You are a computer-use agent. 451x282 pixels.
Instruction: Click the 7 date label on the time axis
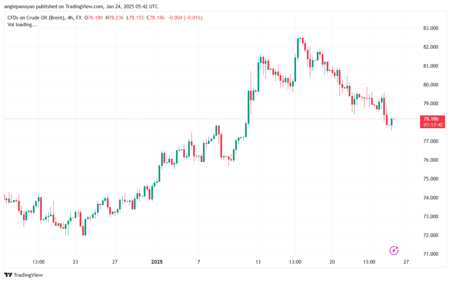coord(199,262)
